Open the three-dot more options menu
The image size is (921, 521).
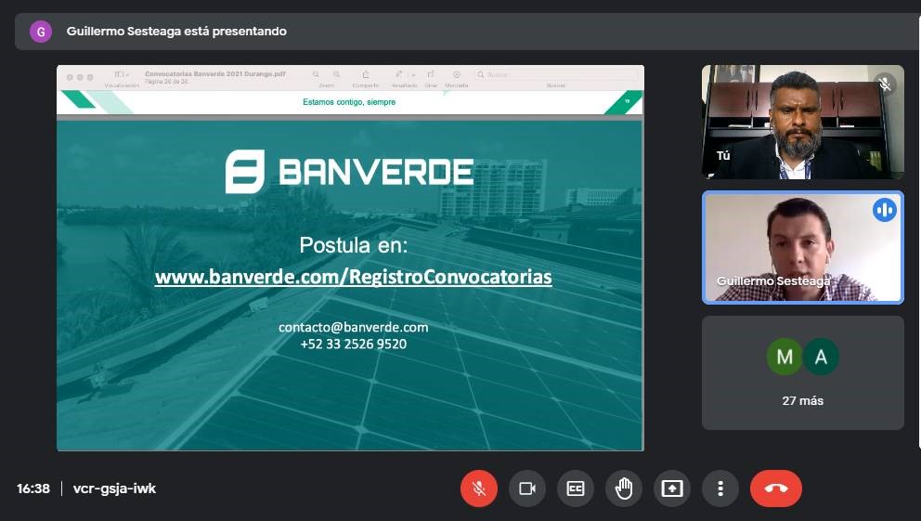(720, 488)
